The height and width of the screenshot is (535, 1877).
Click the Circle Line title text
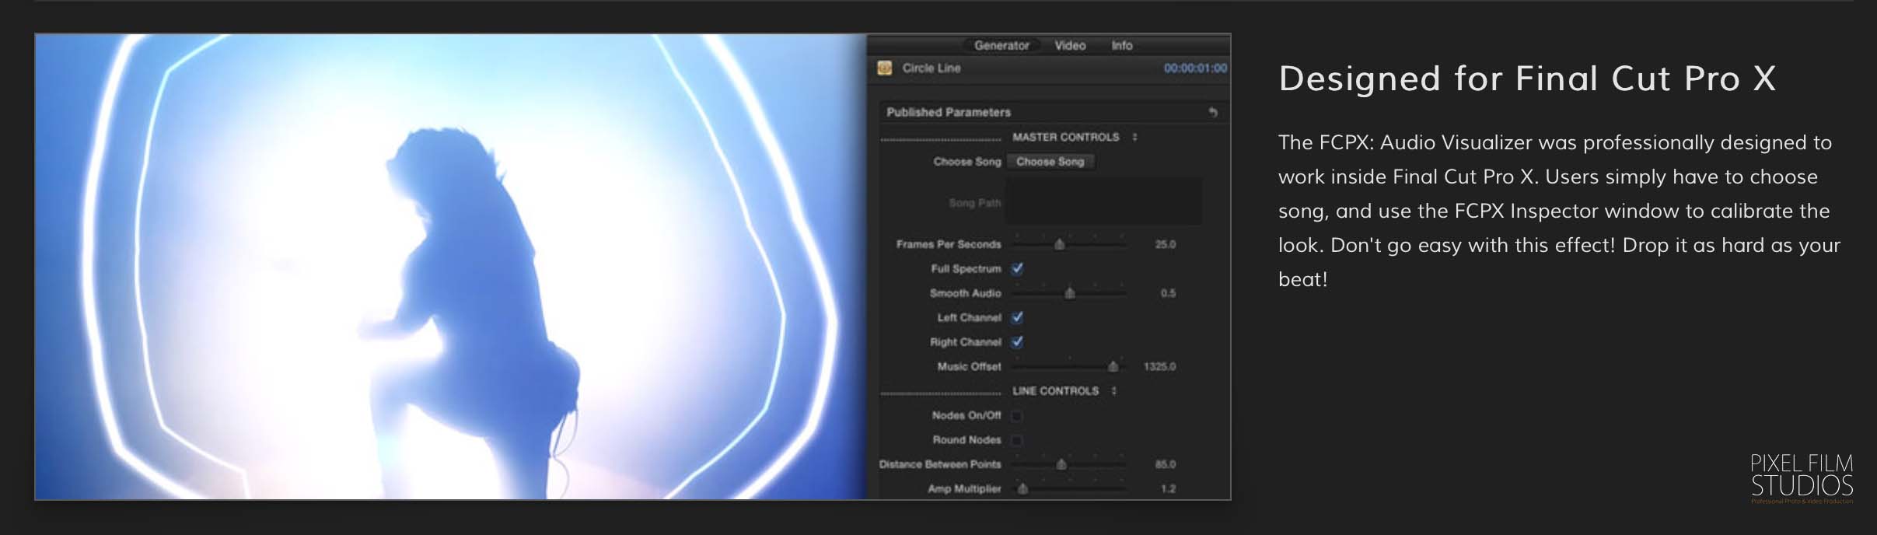tap(932, 68)
